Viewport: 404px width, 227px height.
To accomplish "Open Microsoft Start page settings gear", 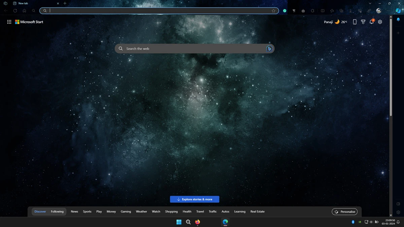I will 380,22.
